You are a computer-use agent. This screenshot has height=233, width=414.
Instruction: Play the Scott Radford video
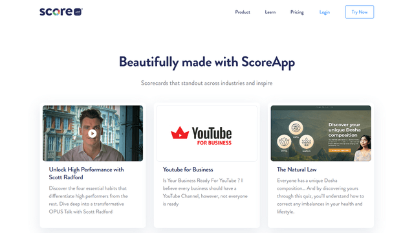tap(92, 134)
